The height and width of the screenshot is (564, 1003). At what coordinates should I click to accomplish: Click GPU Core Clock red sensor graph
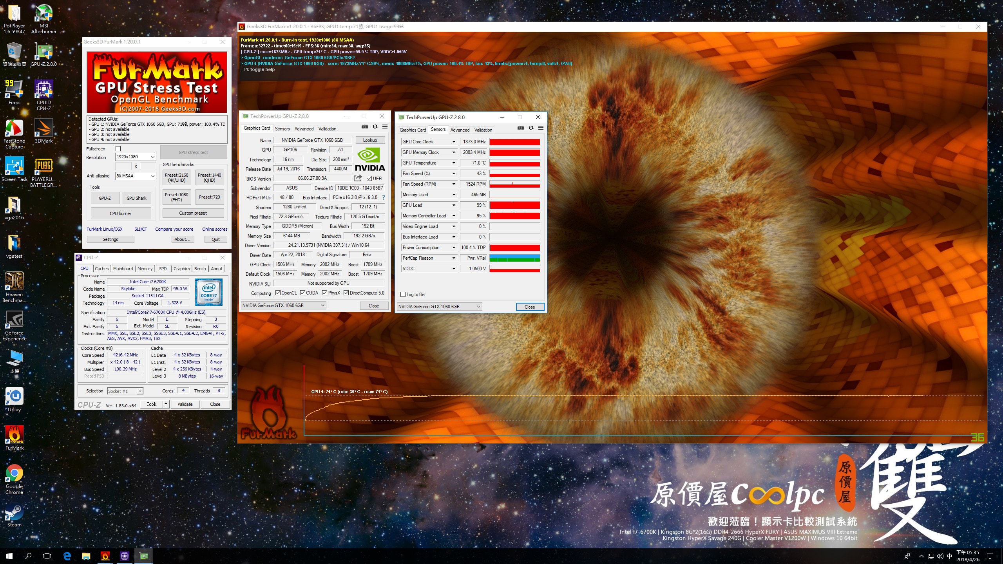pyautogui.click(x=514, y=142)
